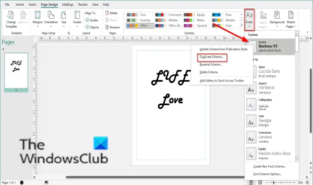Switch to the Review tab
Image resolution: width=313 pixels, height=185 pixels.
click(83, 4)
